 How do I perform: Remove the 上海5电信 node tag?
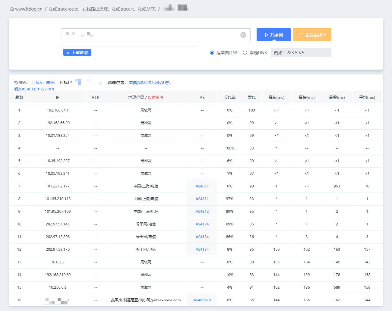click(68, 53)
